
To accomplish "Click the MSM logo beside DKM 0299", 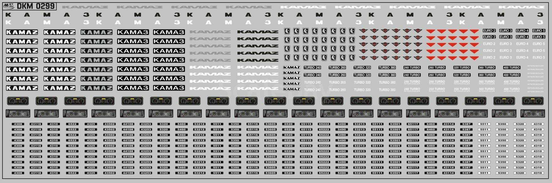I will pos(9,6).
